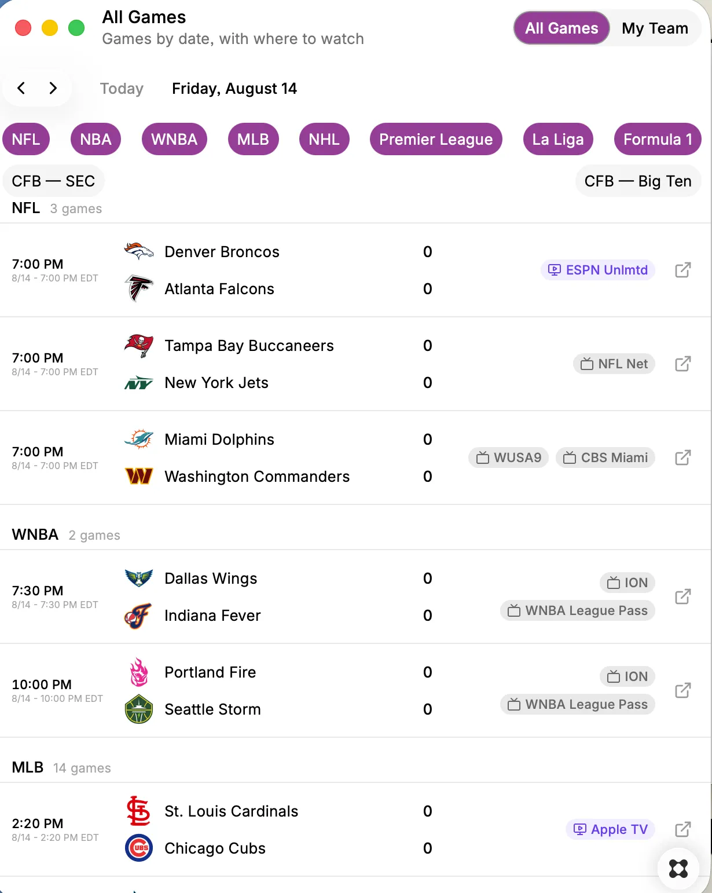Viewport: 712px width, 893px height.
Task: Enable the CFB — Big Ten filter
Action: 638,181
